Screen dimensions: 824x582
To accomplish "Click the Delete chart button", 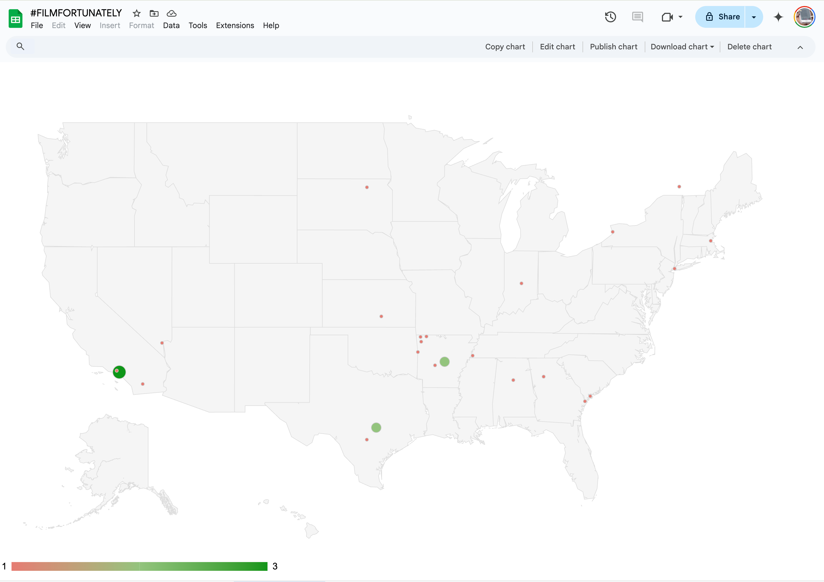I will coord(749,47).
